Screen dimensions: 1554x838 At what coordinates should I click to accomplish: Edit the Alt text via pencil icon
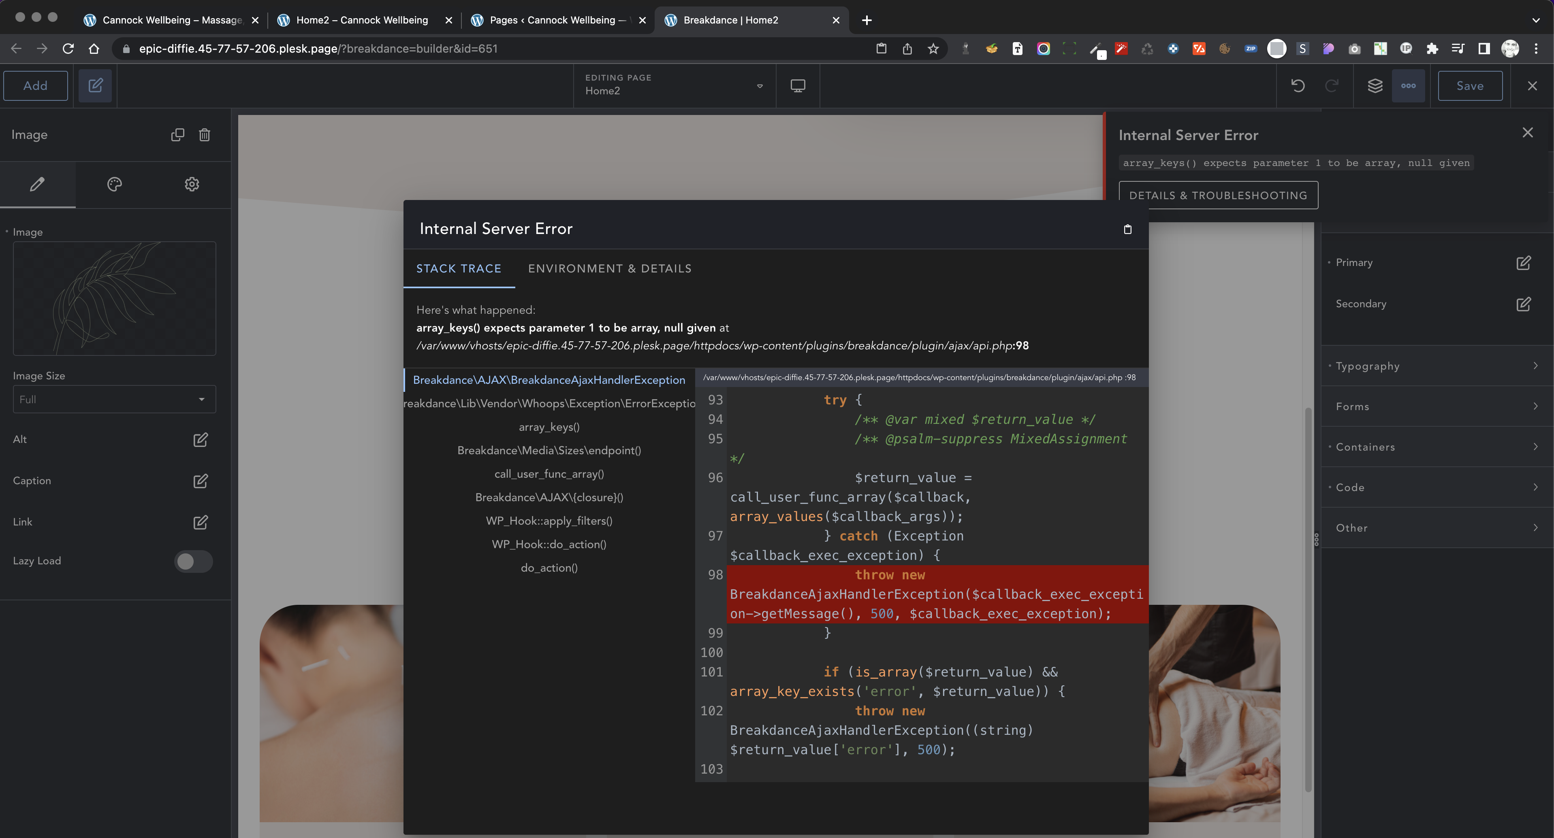coord(200,440)
